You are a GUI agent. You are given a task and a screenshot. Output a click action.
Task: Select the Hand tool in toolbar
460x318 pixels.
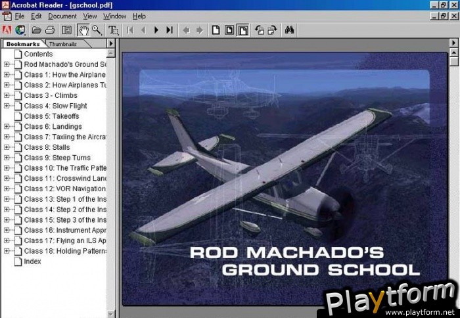pyautogui.click(x=83, y=30)
